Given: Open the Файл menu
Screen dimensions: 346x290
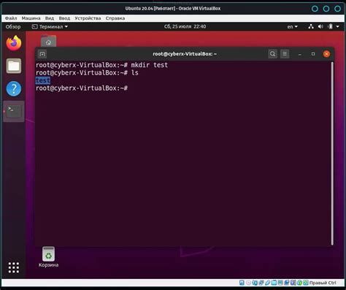Looking at the screenshot, I should (11, 18).
